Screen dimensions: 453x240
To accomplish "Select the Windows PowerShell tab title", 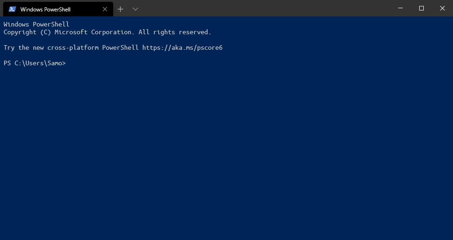I will point(45,10).
